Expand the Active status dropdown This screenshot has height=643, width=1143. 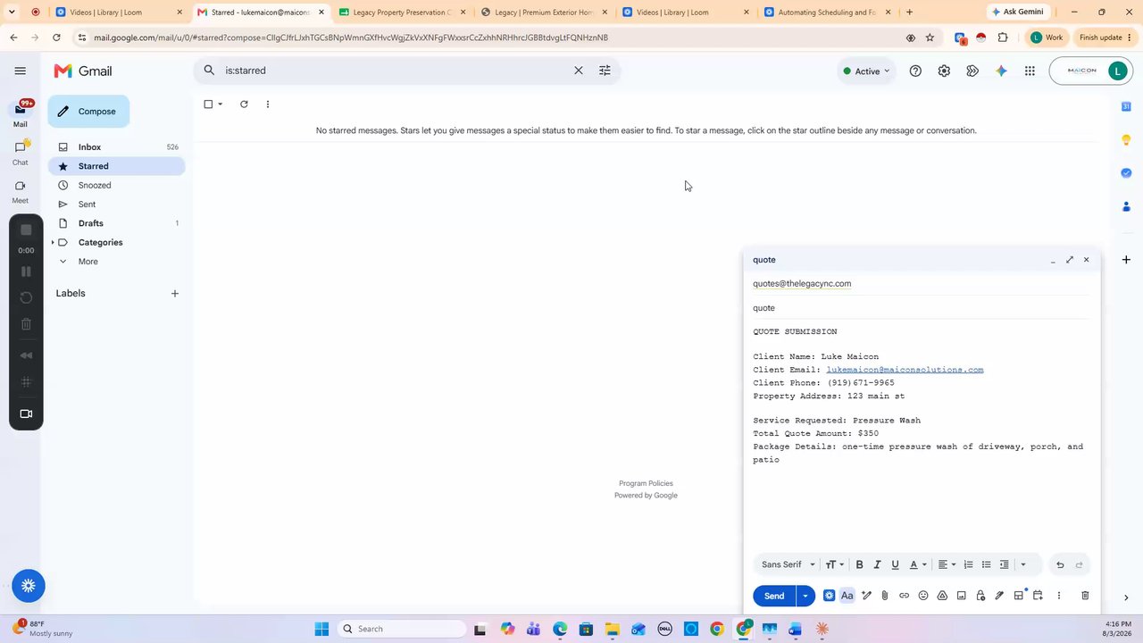(867, 71)
